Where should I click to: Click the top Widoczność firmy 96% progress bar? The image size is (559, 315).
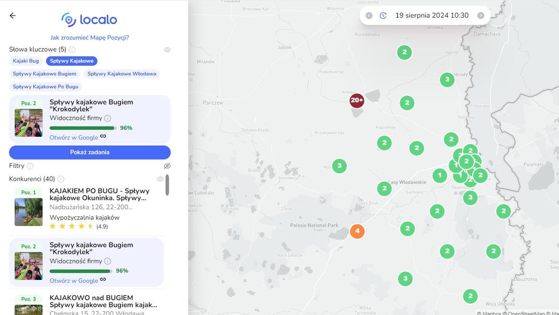(x=83, y=128)
